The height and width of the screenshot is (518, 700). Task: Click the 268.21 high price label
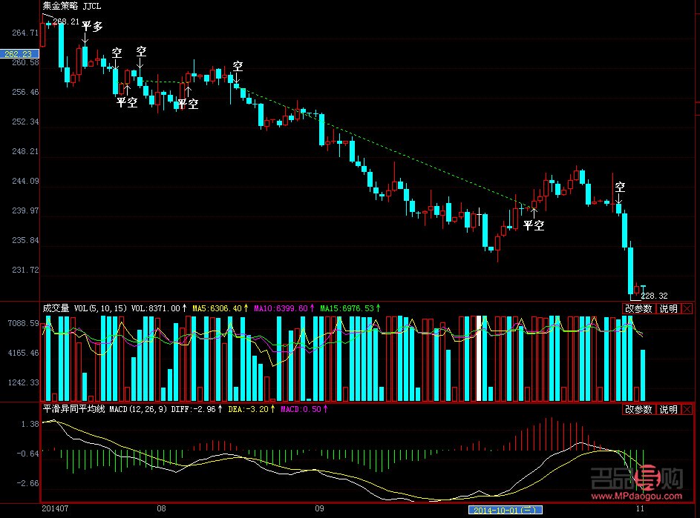[x=66, y=21]
